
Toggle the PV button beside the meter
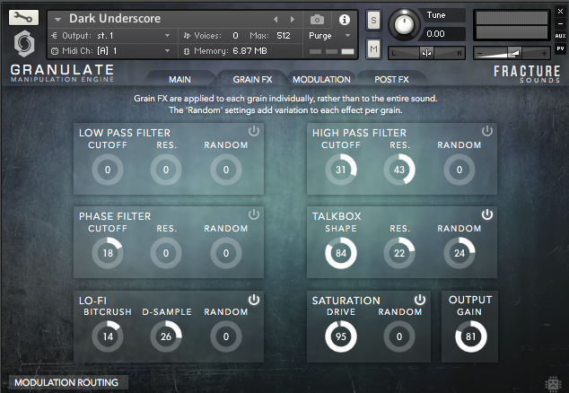tap(560, 48)
